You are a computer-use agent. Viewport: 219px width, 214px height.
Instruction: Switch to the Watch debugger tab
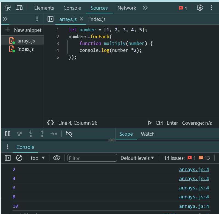point(148,134)
